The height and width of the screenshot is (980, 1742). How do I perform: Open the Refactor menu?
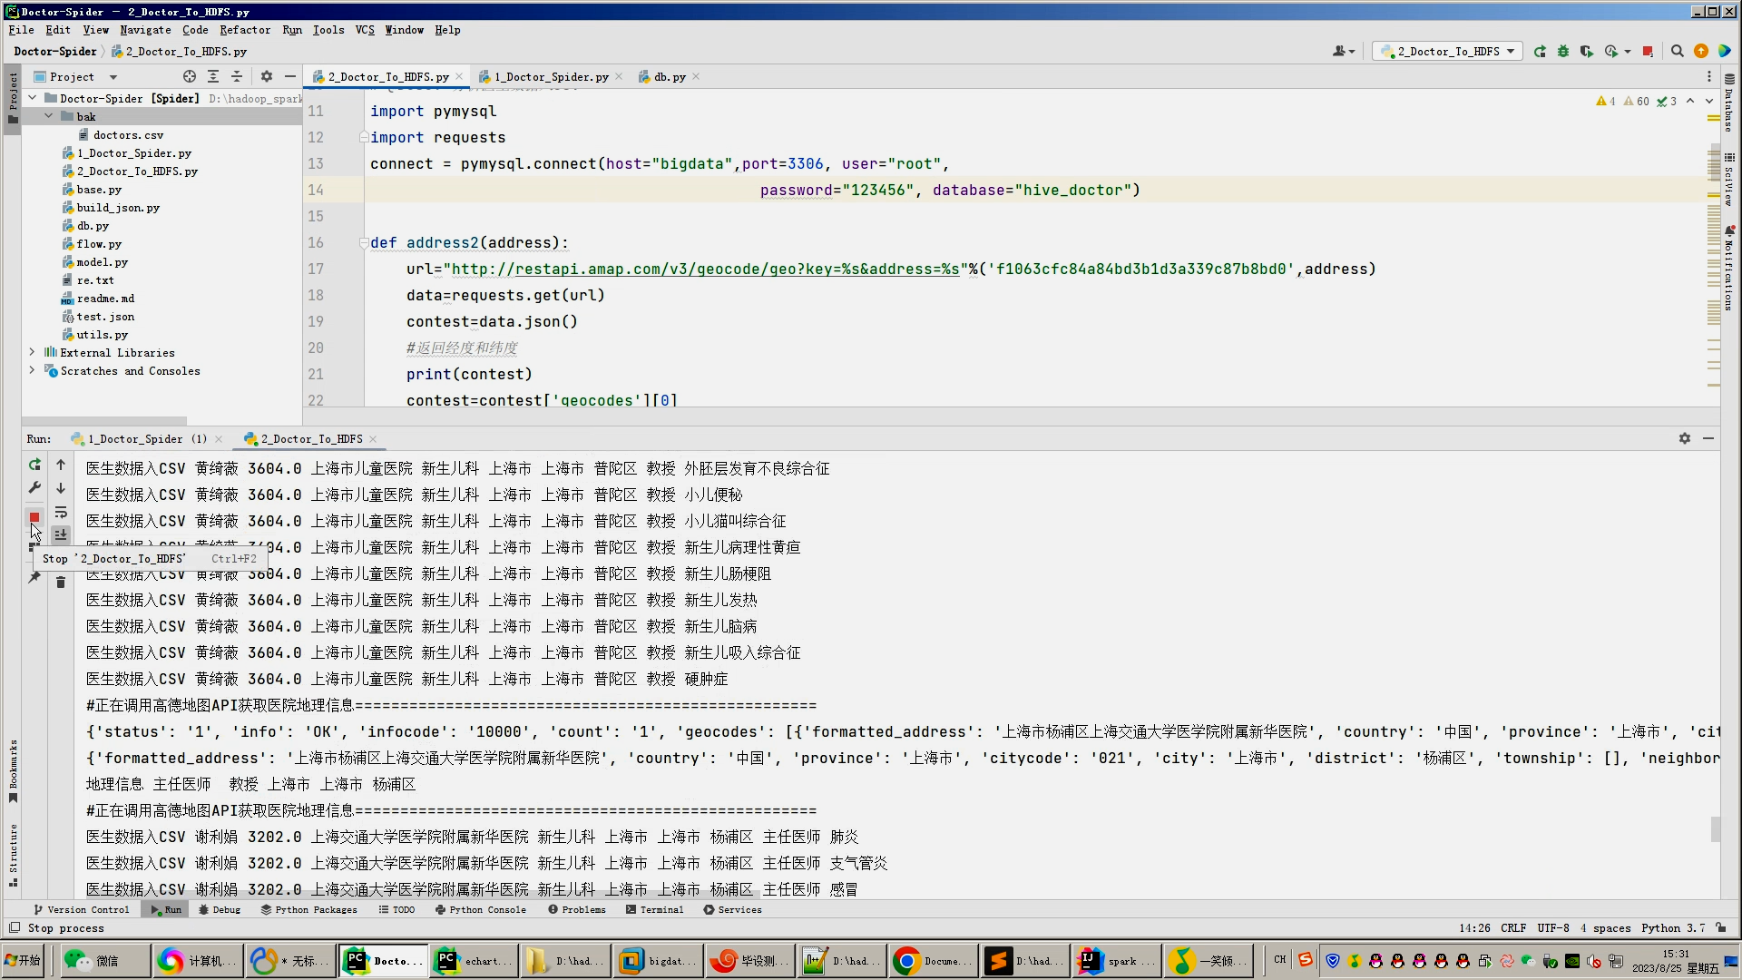point(245,30)
